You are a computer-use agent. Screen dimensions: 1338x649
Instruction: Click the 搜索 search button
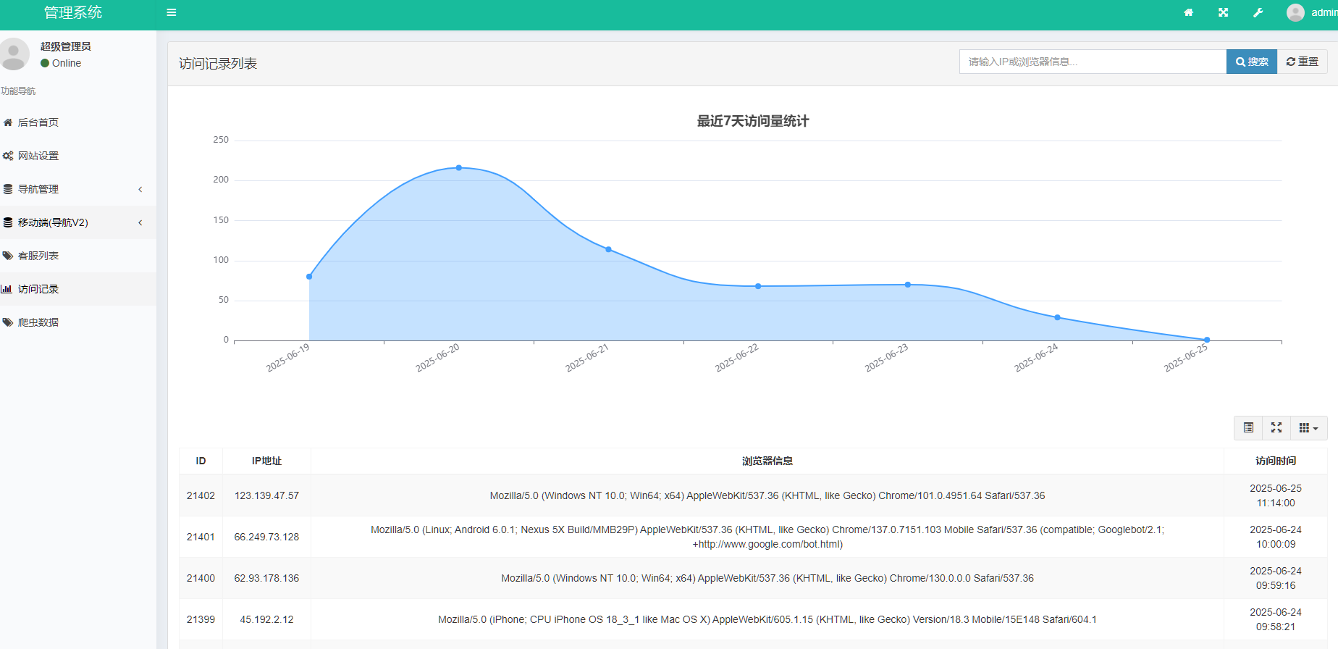tap(1251, 62)
